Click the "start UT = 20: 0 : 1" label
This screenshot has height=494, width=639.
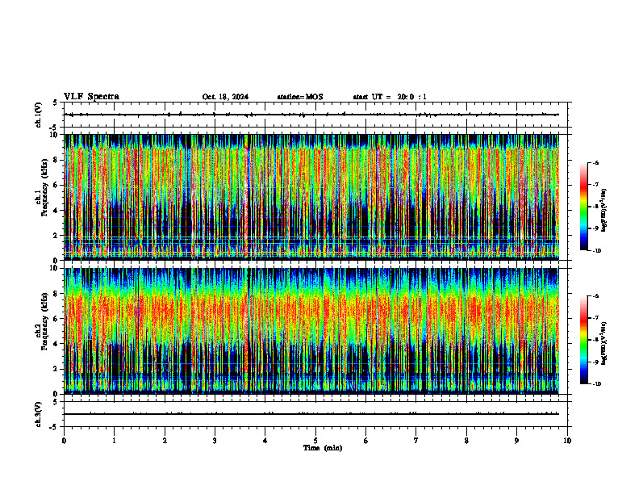[x=390, y=97]
